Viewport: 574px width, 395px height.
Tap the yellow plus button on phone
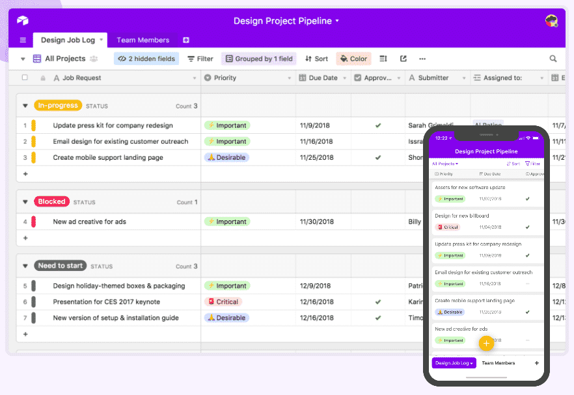click(x=485, y=342)
